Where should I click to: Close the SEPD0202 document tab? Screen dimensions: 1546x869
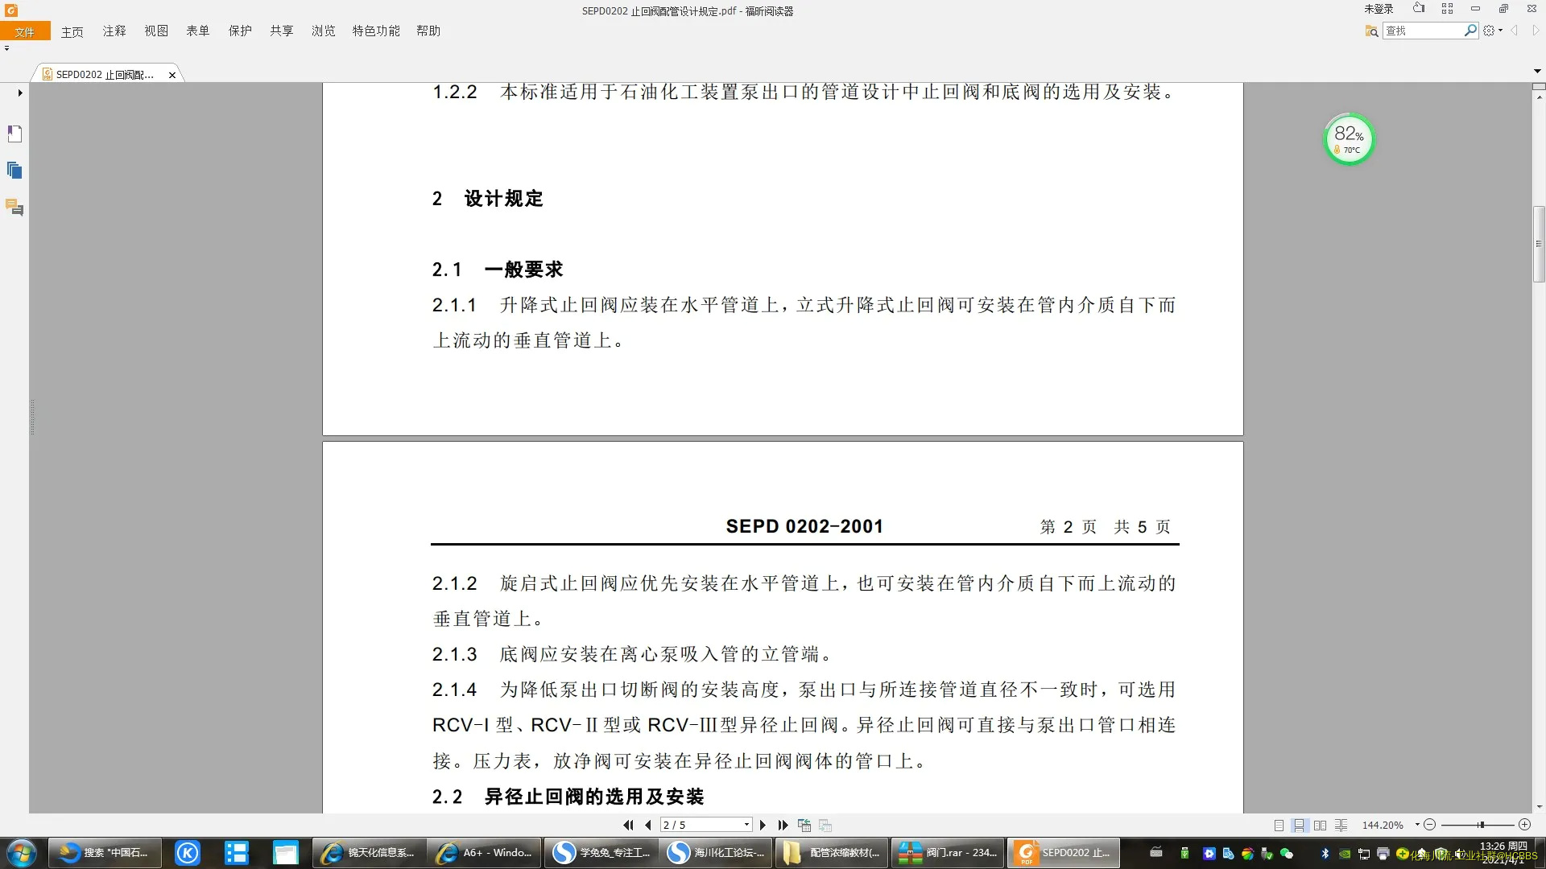coord(172,75)
